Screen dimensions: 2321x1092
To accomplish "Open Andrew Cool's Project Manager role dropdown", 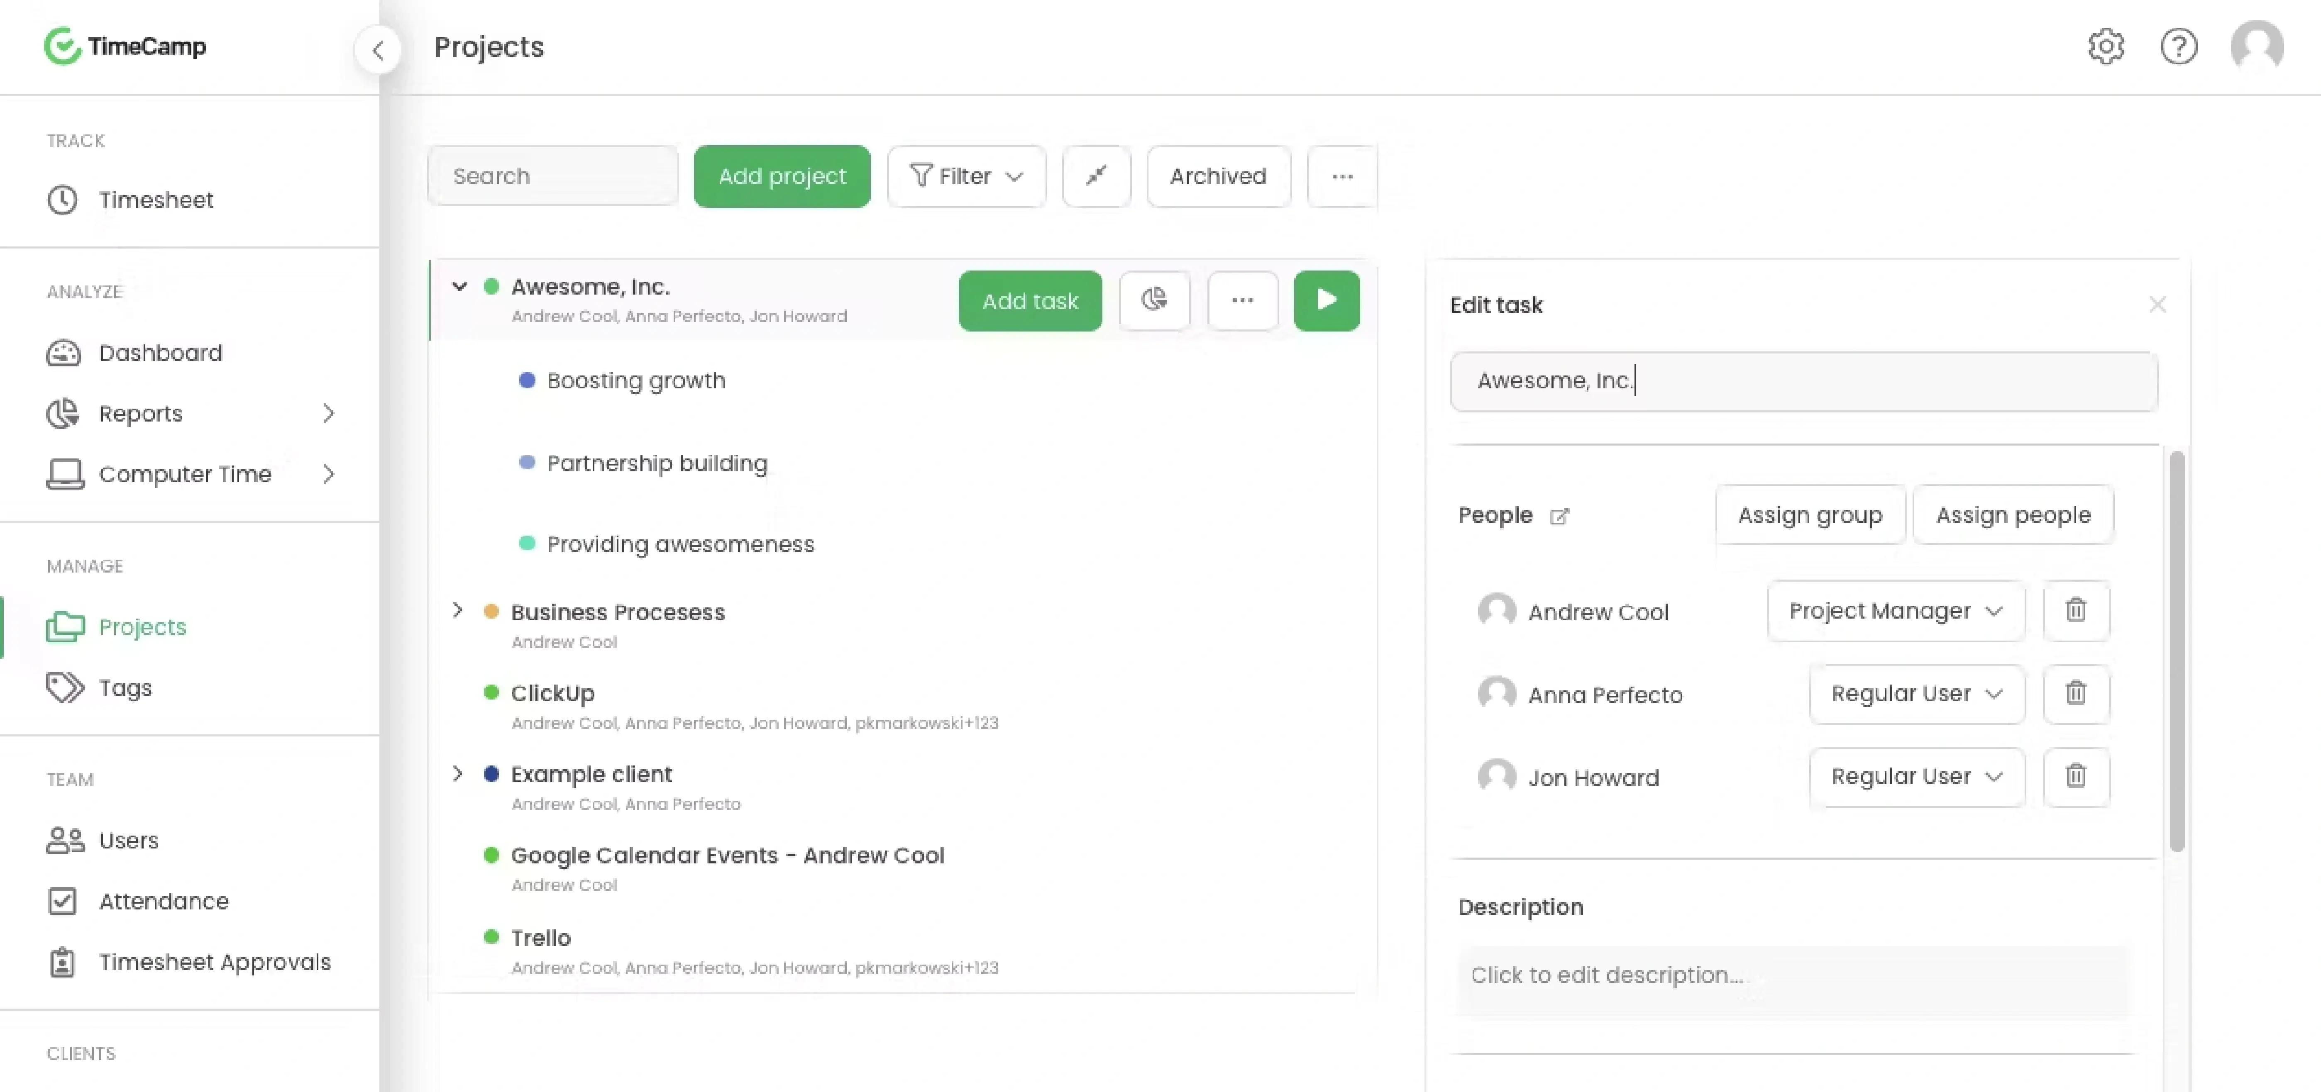I will point(1895,611).
